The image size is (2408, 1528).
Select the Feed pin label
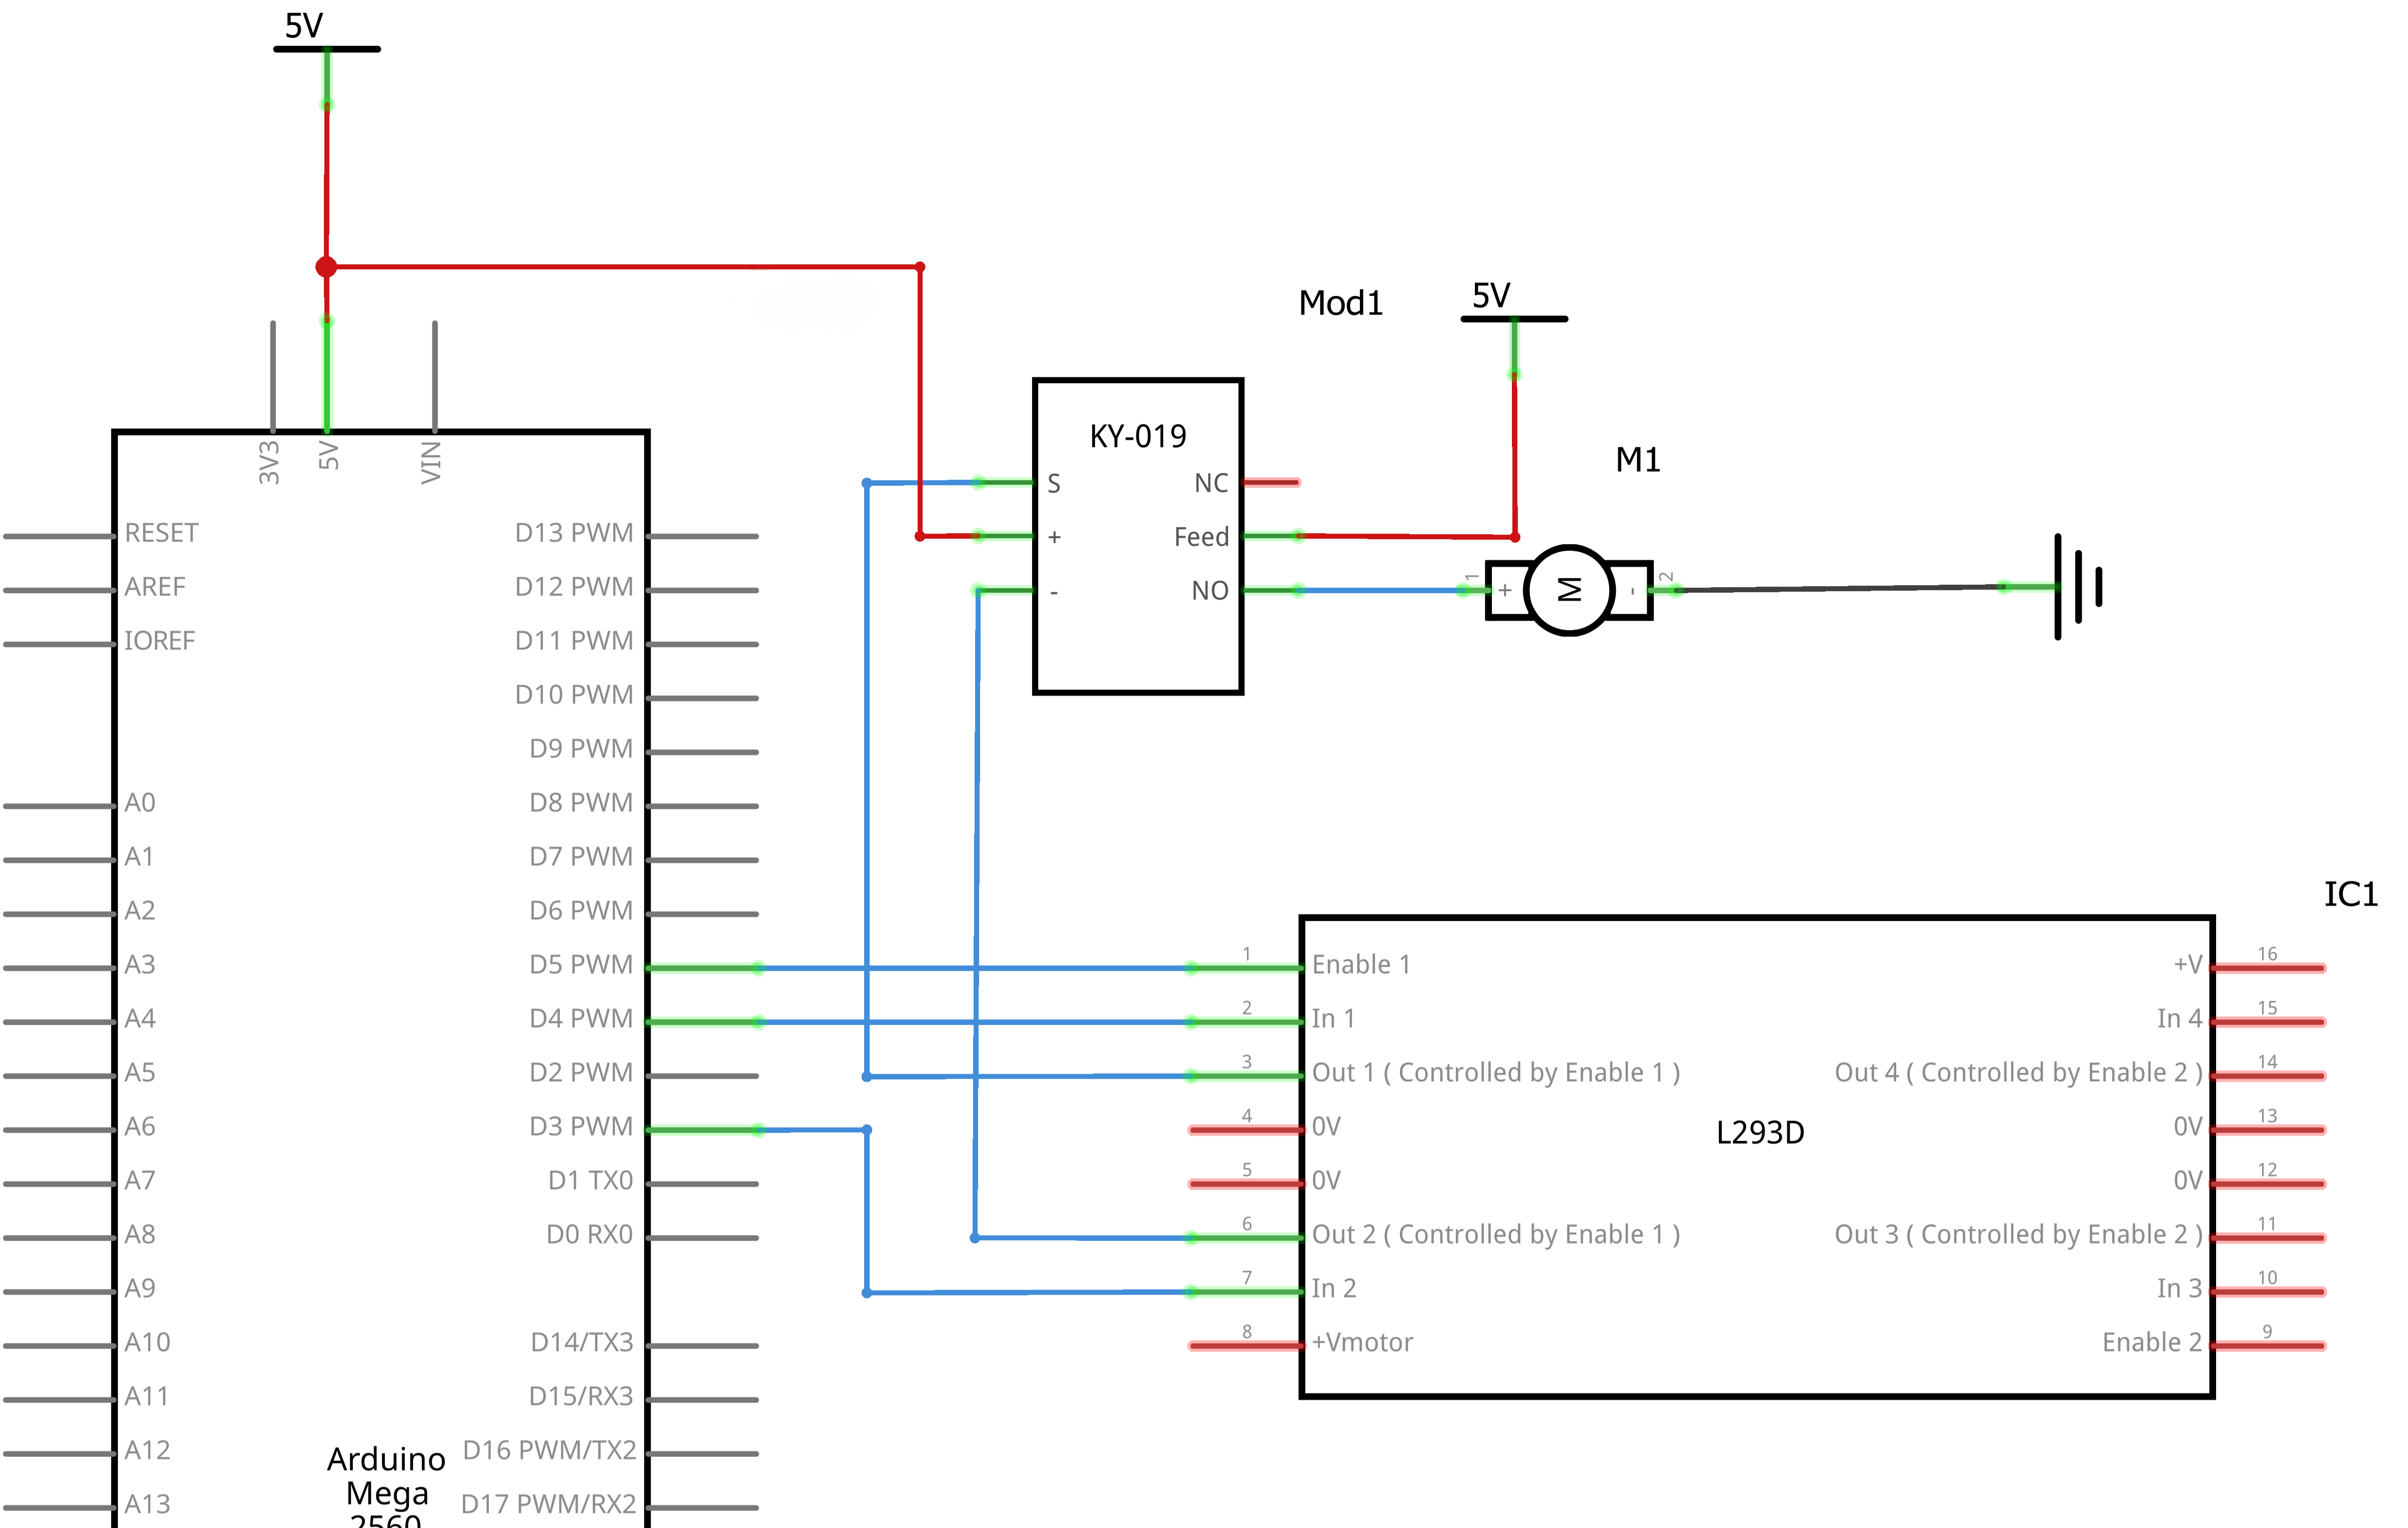click(1201, 537)
